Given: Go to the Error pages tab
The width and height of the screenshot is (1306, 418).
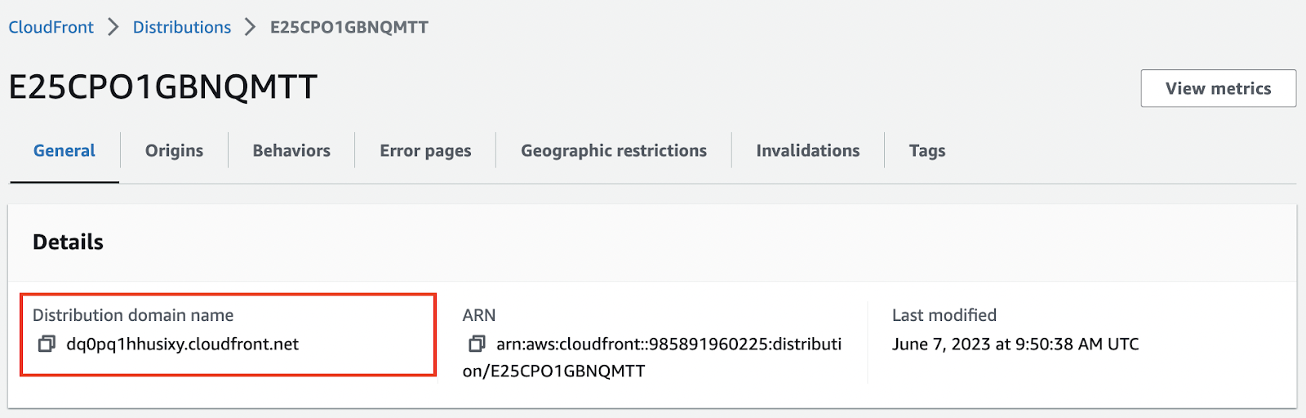Looking at the screenshot, I should pos(425,151).
